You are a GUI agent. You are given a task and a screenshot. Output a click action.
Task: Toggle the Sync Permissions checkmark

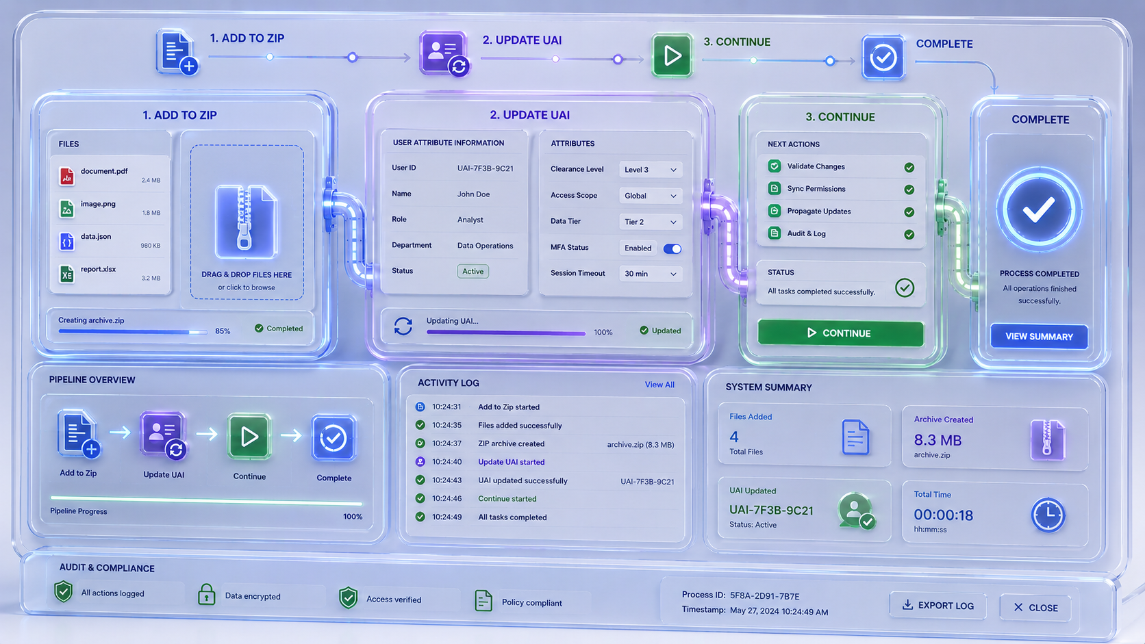point(909,190)
